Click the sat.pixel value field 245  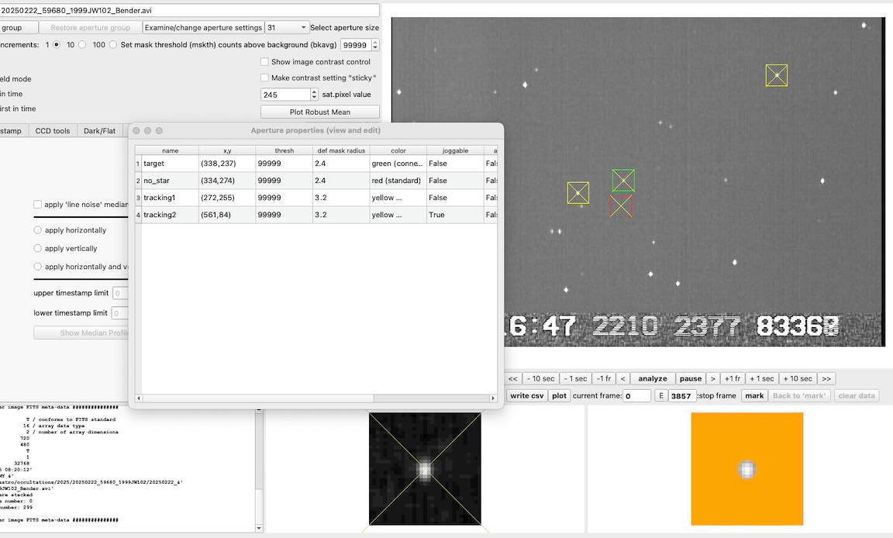[x=285, y=95]
